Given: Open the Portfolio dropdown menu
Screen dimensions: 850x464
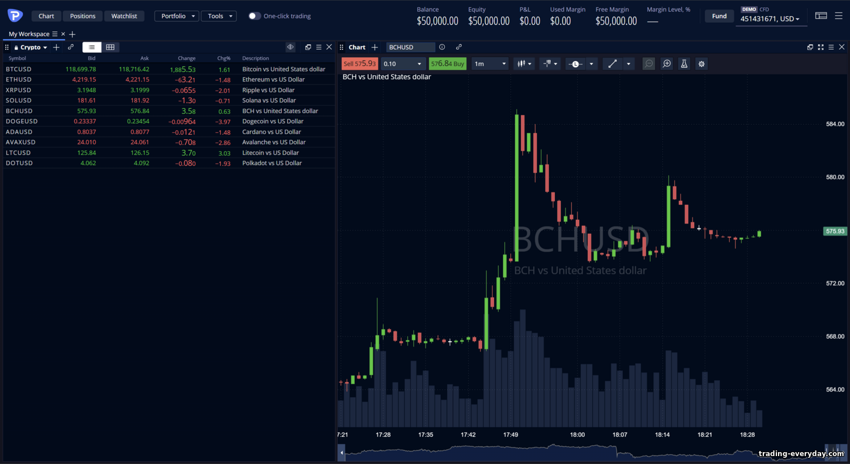Looking at the screenshot, I should [x=177, y=16].
